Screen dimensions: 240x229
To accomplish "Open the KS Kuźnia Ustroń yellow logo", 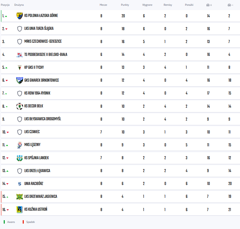I will point(20,209).
